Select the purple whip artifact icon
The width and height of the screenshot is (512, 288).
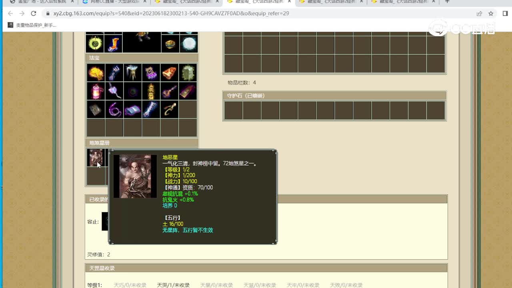pyautogui.click(x=114, y=110)
